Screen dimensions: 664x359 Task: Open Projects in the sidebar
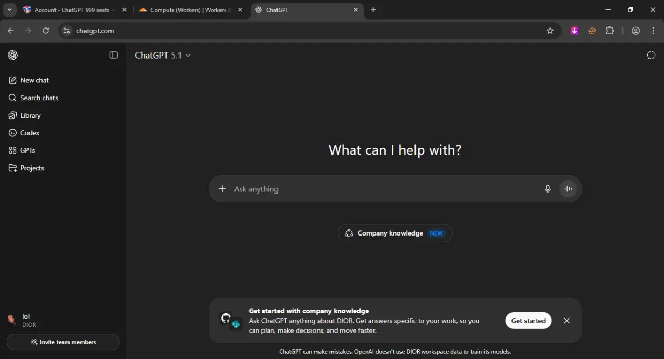coord(63,168)
